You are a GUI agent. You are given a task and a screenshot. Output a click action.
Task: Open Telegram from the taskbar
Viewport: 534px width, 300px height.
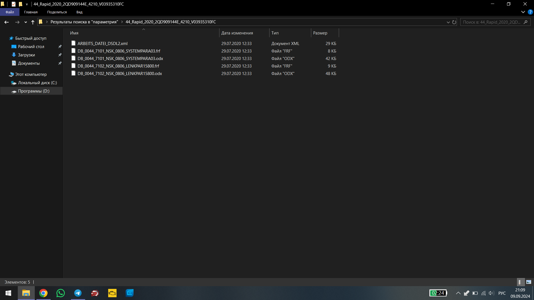(x=78, y=293)
